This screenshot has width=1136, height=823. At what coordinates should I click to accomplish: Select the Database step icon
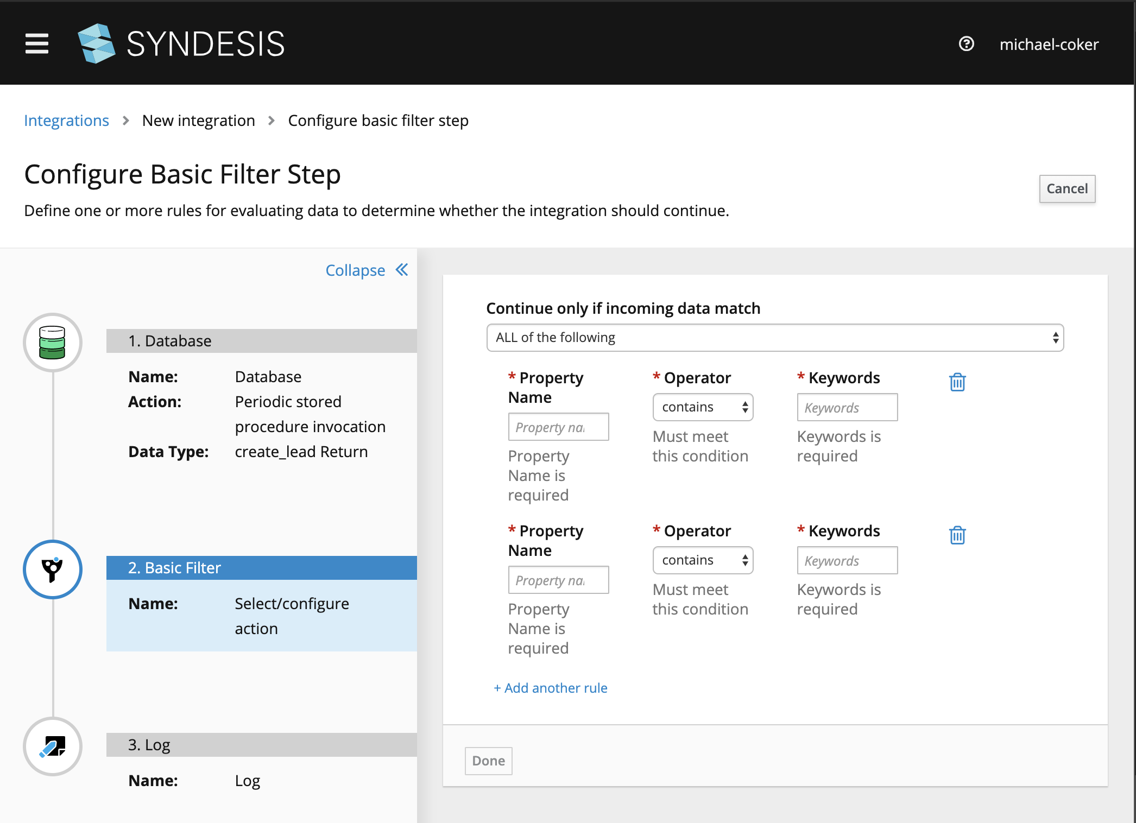pyautogui.click(x=53, y=343)
